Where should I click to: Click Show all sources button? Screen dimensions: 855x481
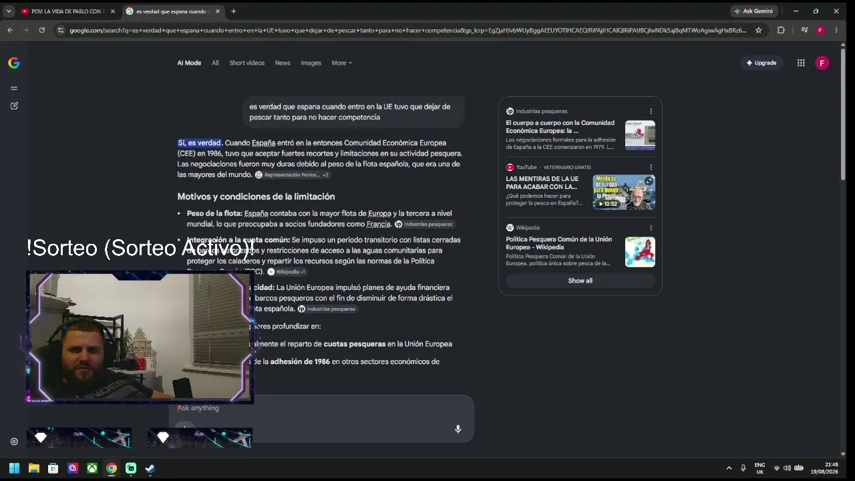580,281
